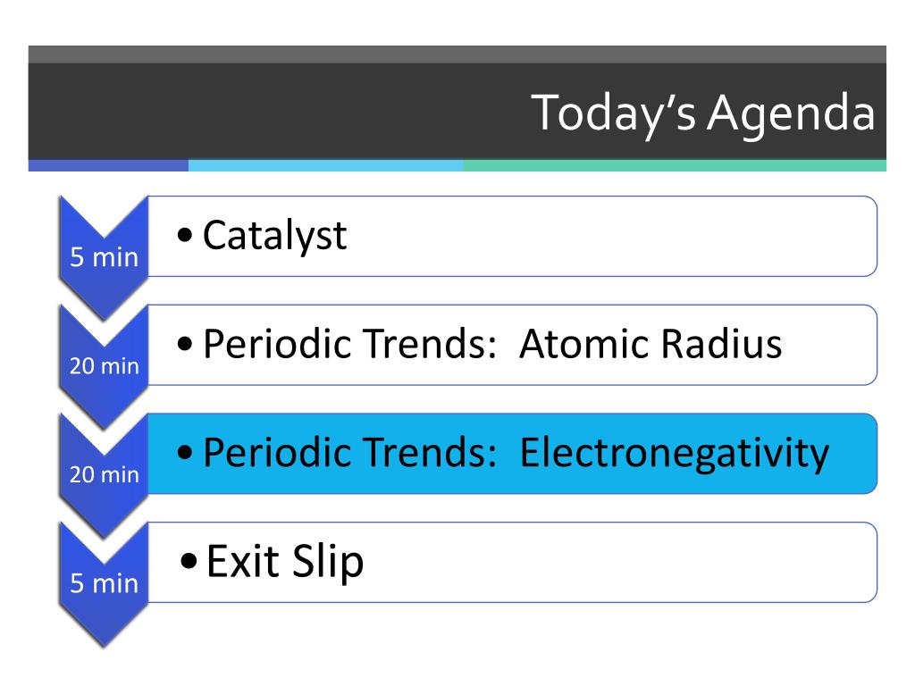The height and width of the screenshot is (686, 915).
Task: Click the dark blue segment of the accent bar
Action: (x=108, y=165)
